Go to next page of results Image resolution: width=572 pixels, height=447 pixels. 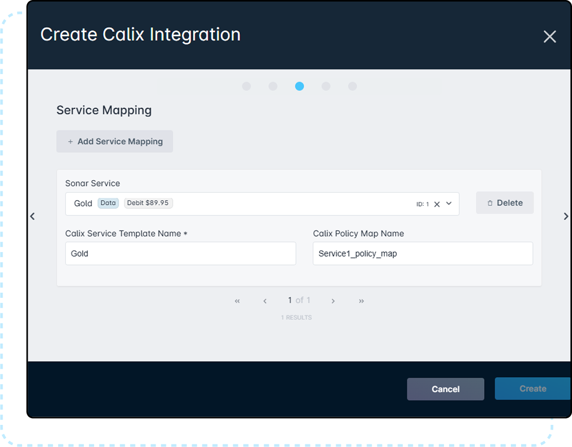coord(333,301)
